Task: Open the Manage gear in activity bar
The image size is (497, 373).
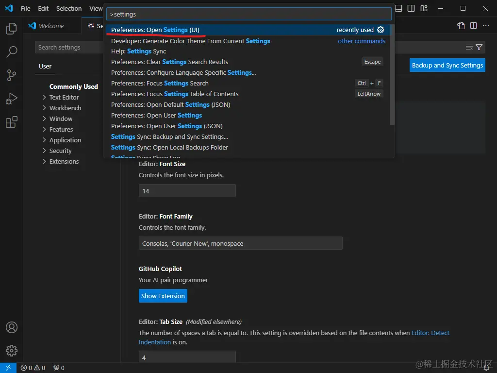Action: (x=12, y=351)
